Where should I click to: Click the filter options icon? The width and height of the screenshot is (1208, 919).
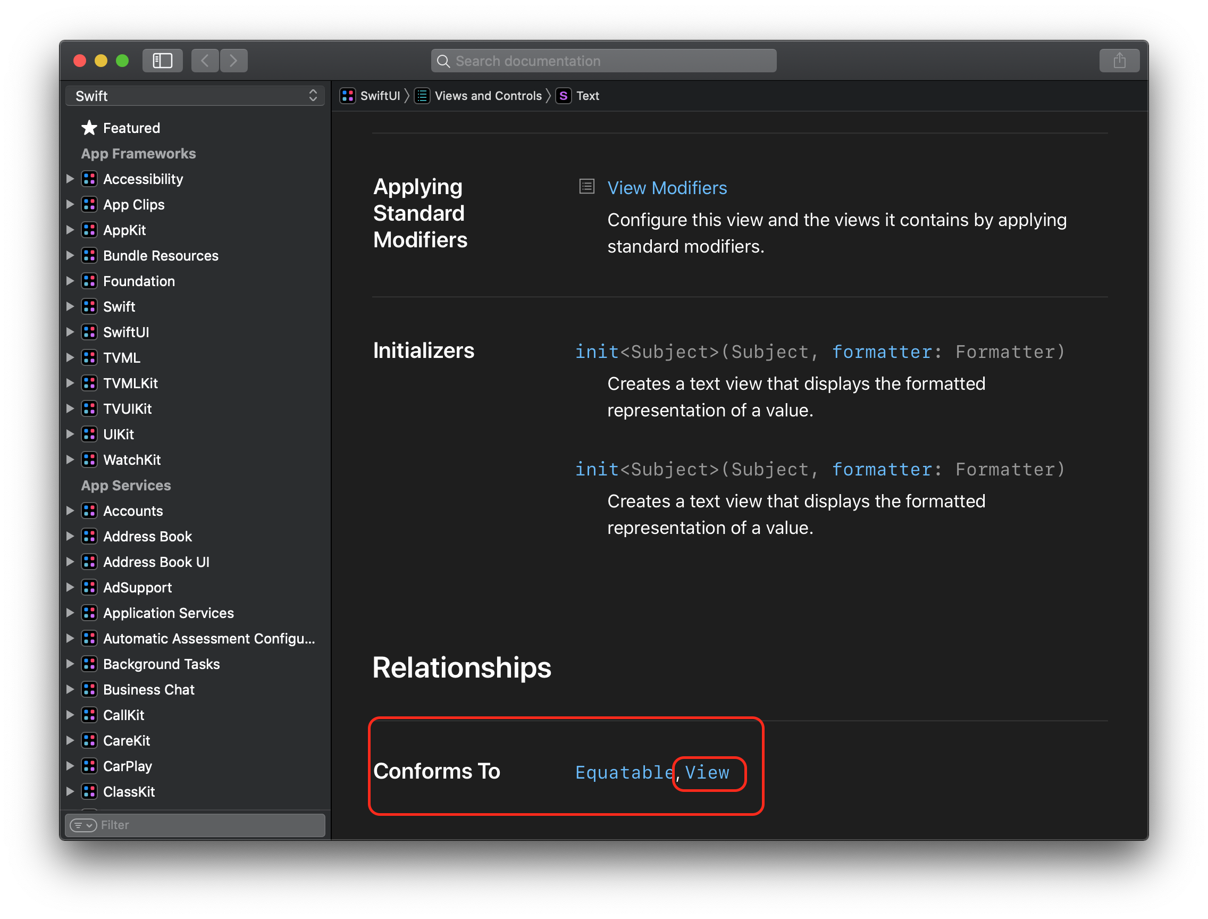point(83,825)
